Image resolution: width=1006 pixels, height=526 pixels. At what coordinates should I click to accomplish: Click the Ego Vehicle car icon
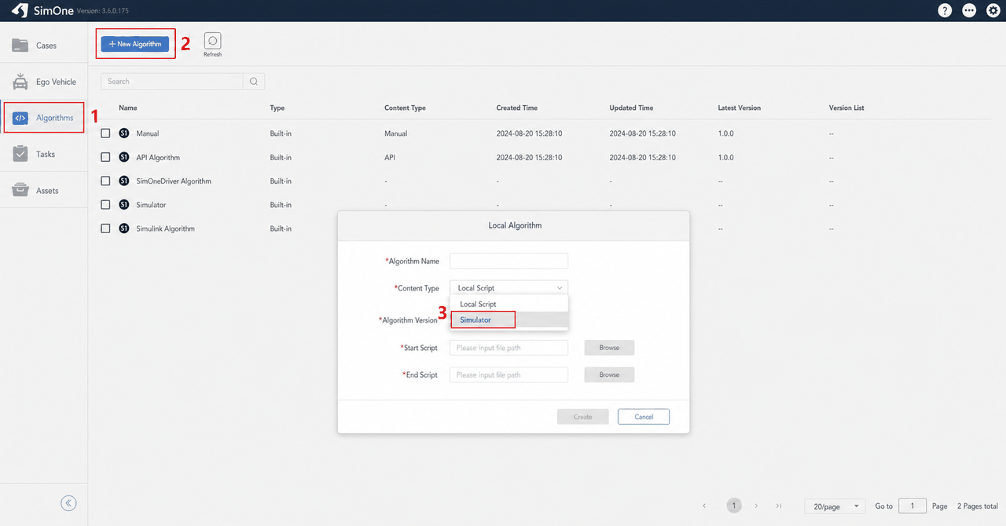tap(20, 82)
